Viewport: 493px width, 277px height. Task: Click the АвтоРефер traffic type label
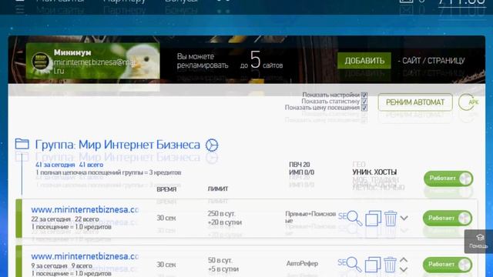[302, 263]
